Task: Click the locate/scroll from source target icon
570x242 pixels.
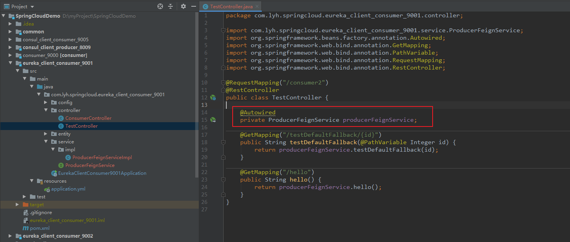Action: [x=160, y=6]
